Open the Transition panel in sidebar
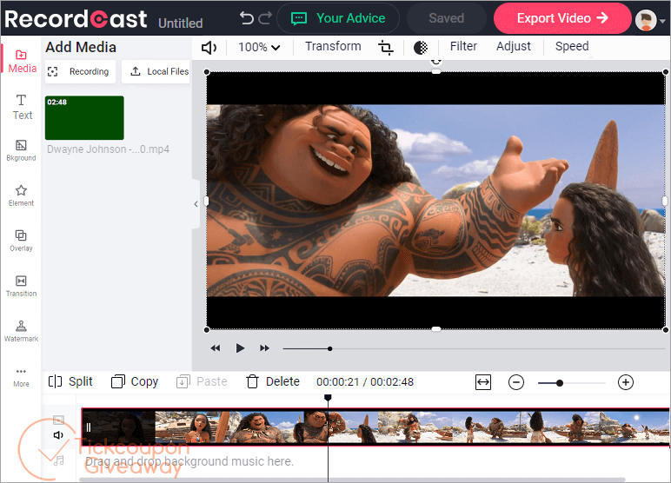Viewport: 671px width, 483px height. 21,286
